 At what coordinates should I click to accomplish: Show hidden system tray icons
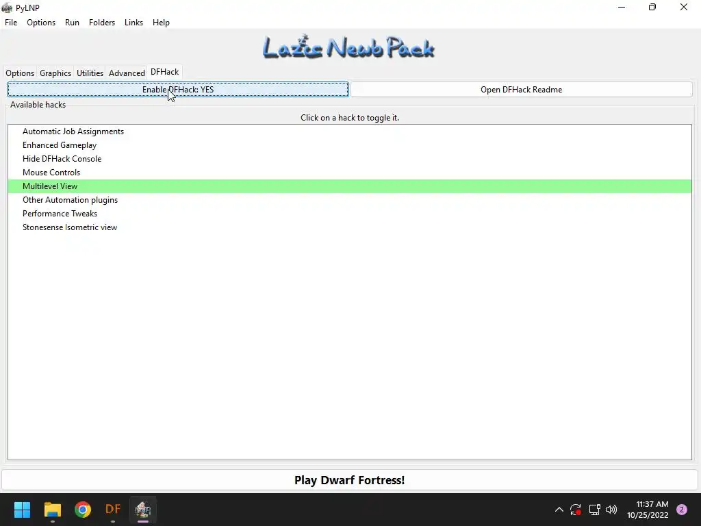point(559,510)
